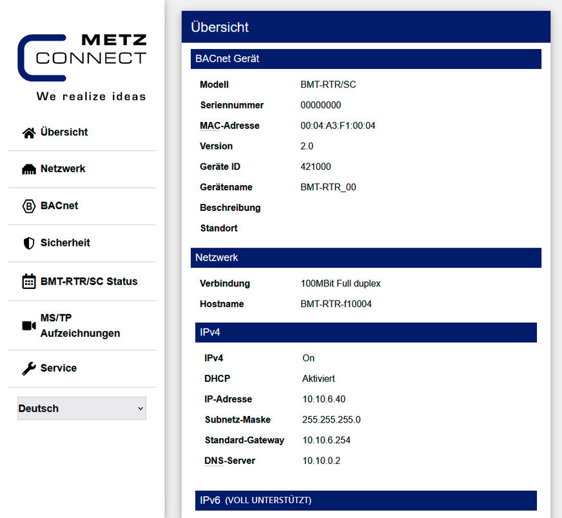Open the Deutsch language selector
Viewport: 562px width, 518px height.
82,408
